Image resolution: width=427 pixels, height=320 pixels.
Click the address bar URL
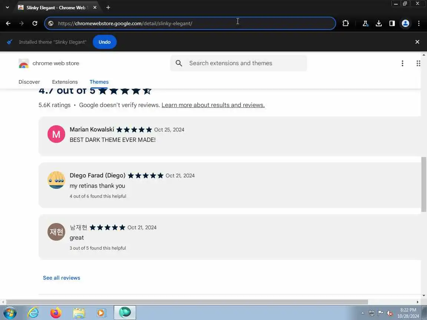click(x=125, y=23)
